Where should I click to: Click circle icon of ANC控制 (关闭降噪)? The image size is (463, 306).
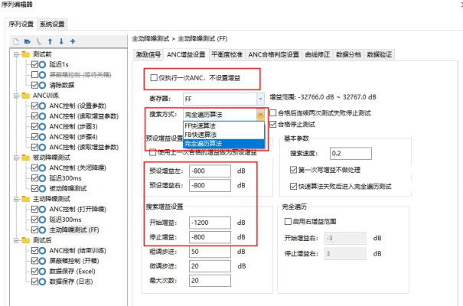(x=43, y=168)
